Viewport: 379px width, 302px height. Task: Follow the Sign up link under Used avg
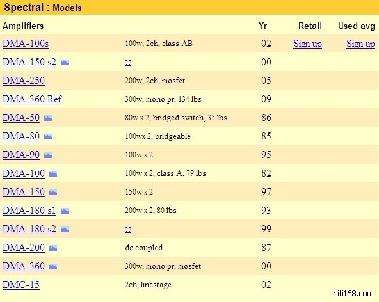coord(360,44)
